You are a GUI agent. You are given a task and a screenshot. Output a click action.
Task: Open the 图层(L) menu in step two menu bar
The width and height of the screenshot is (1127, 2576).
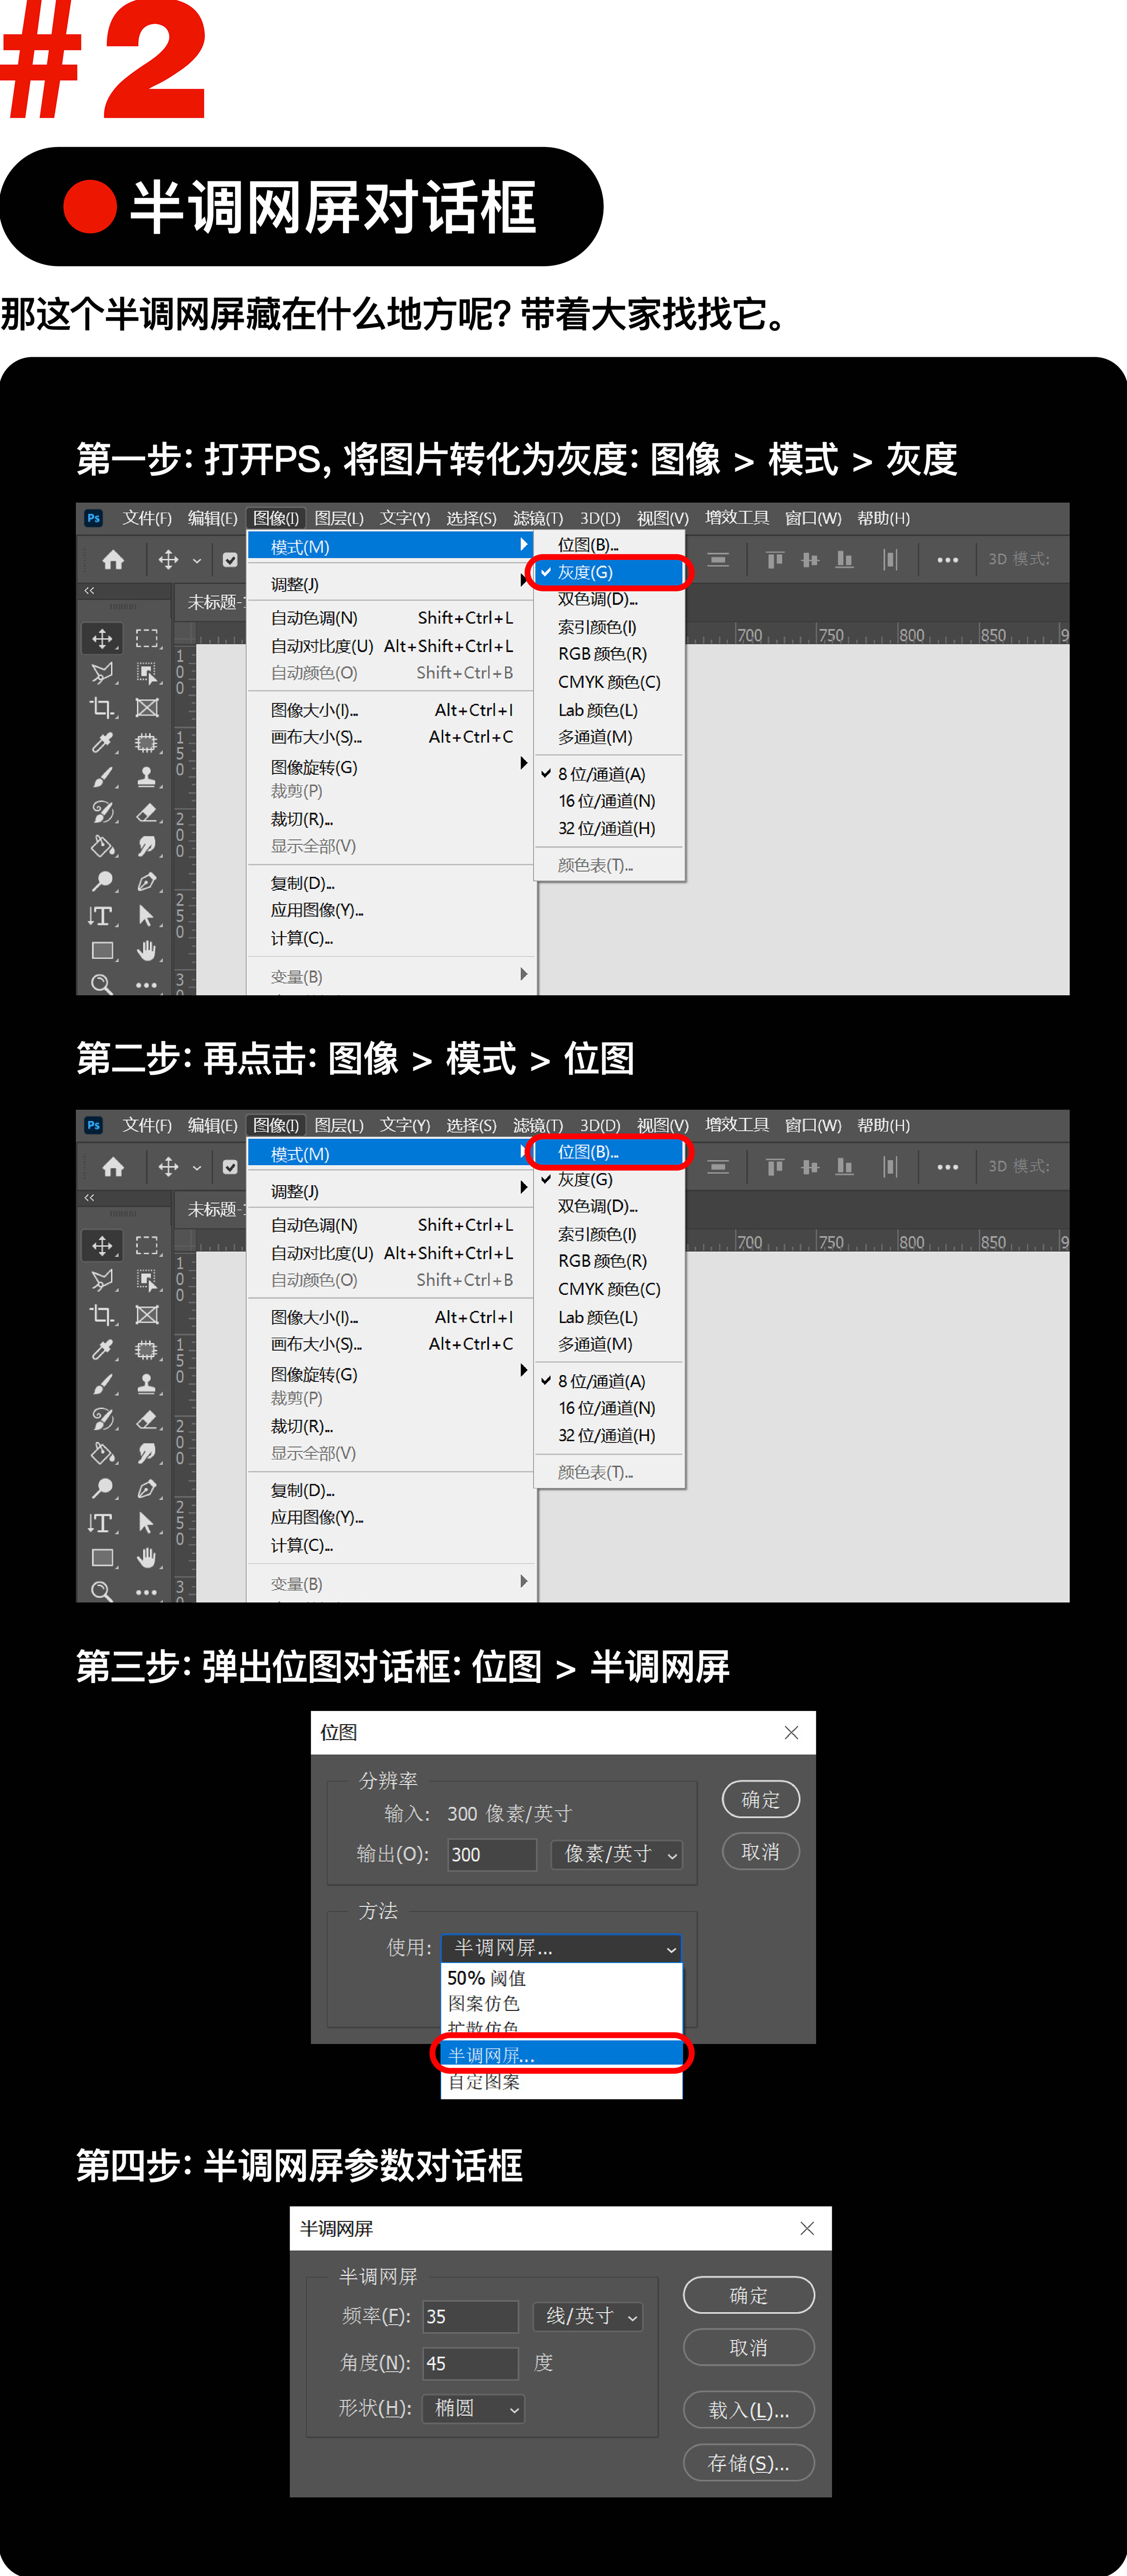339,1125
